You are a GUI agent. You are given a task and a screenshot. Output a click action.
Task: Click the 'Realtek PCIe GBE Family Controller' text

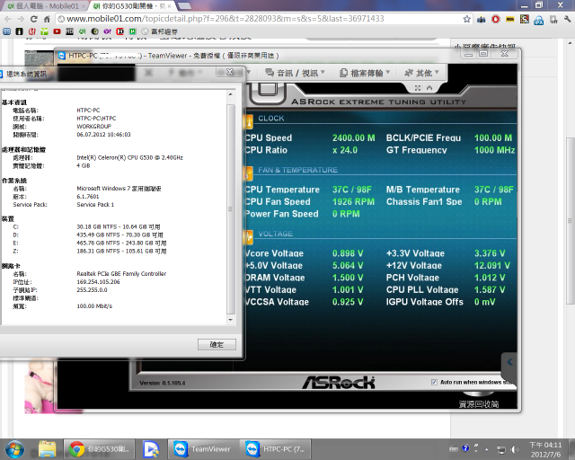[121, 274]
